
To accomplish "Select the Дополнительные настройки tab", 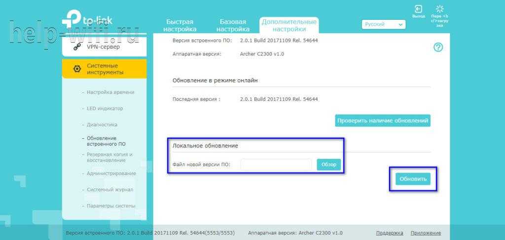I will pyautogui.click(x=289, y=26).
